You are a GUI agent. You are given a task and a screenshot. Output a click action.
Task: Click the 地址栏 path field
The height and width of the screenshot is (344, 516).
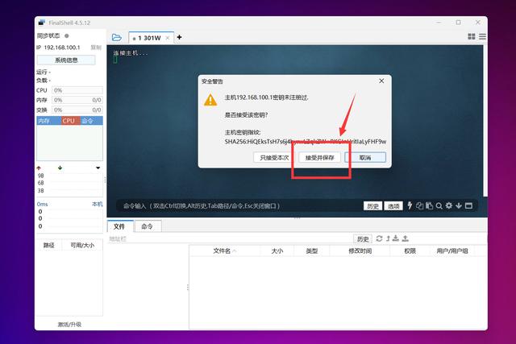(231, 238)
